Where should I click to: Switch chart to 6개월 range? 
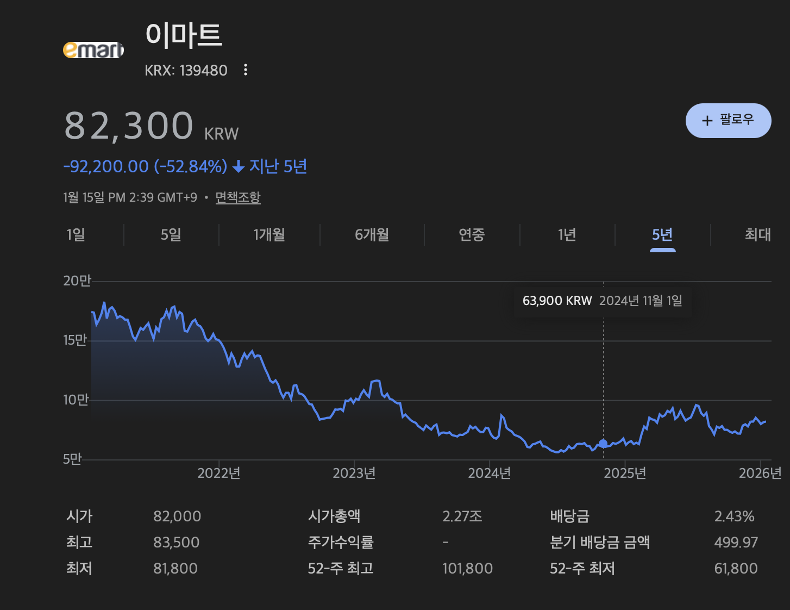coord(372,235)
